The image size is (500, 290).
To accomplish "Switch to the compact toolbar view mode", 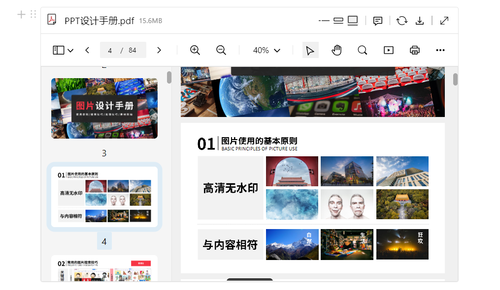I will pyautogui.click(x=338, y=21).
